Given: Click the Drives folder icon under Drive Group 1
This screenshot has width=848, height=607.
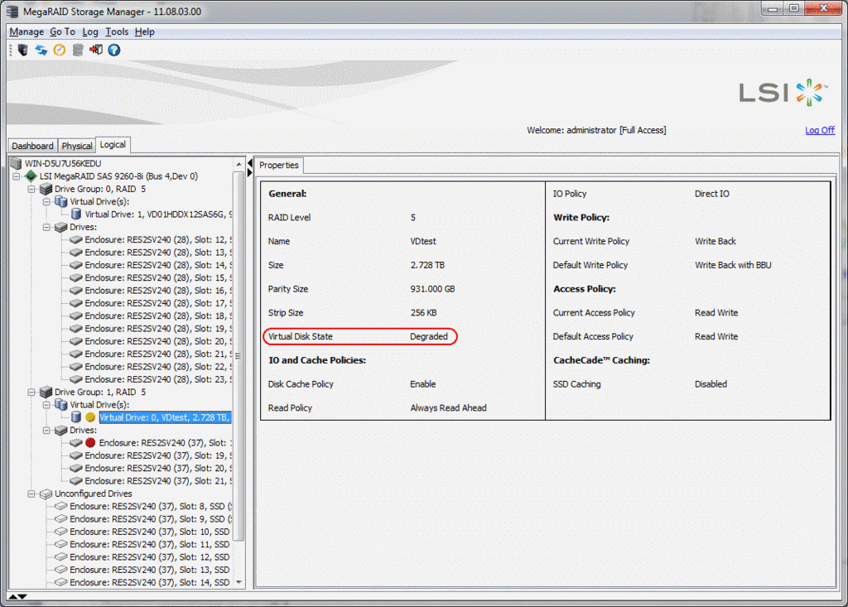Looking at the screenshot, I should pyautogui.click(x=61, y=430).
